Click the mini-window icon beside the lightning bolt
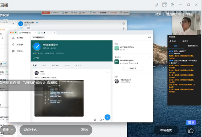The height and width of the screenshot is (137, 202). tap(165, 5)
